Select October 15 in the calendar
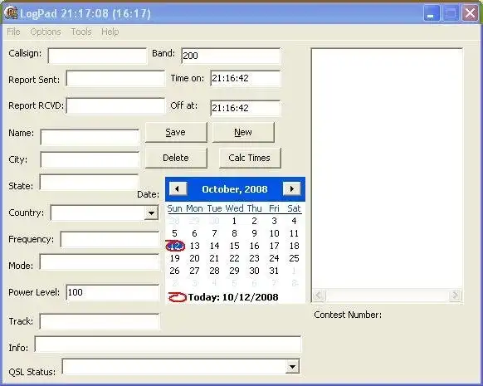This screenshot has width=483, height=386. (234, 246)
